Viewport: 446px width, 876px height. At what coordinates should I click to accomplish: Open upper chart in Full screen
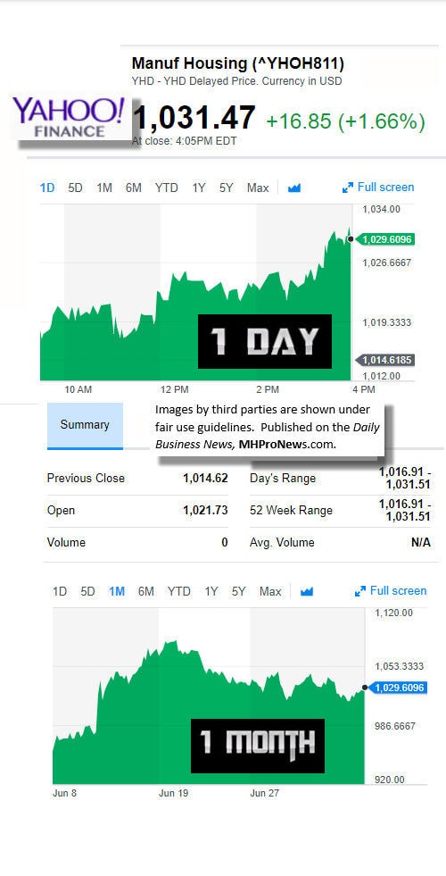[x=378, y=188]
